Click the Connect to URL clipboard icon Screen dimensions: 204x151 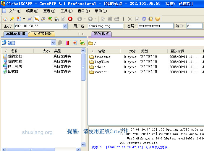(57, 19)
